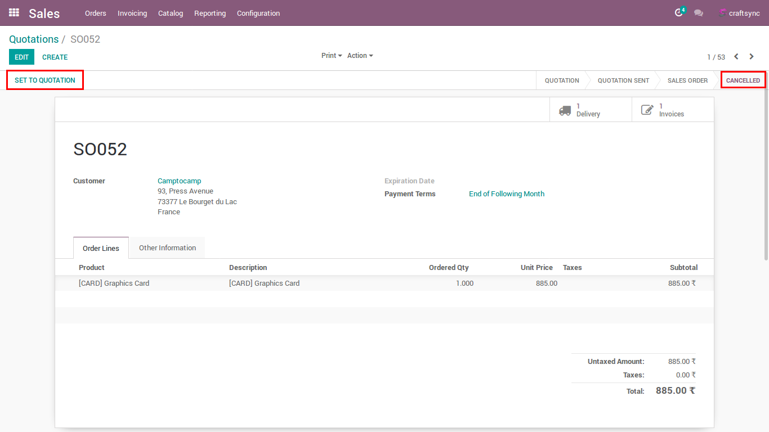Image resolution: width=769 pixels, height=432 pixels.
Task: Open the Reporting menu
Action: 210,13
